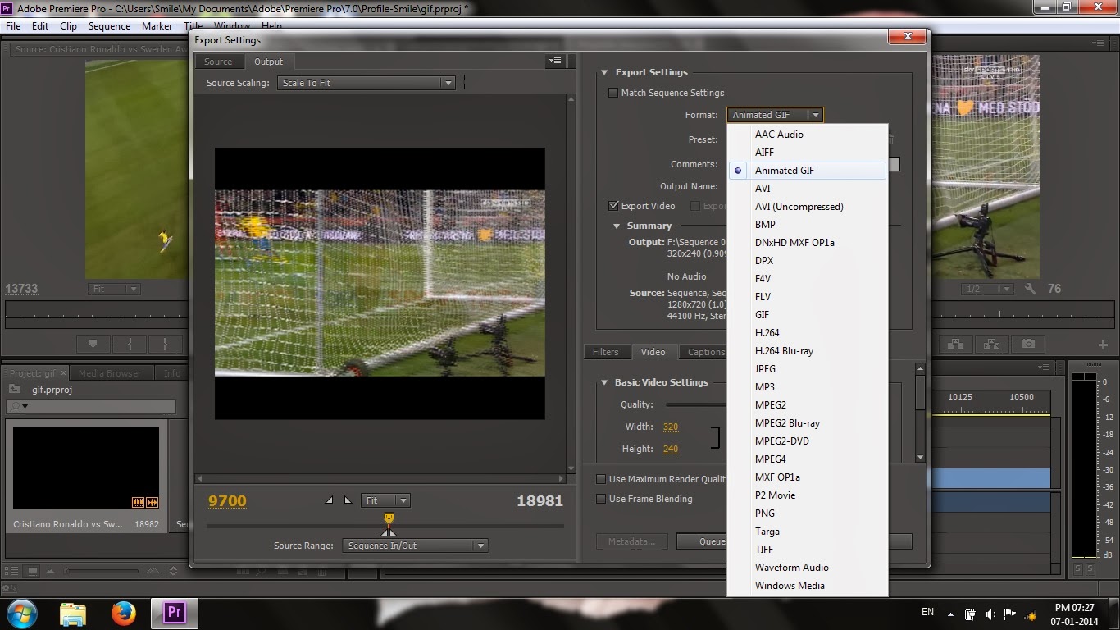1120x630 pixels.
Task: Switch to the Filters tab
Action: (606, 352)
